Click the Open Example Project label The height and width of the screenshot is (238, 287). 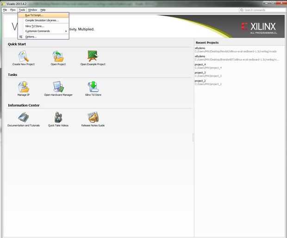(x=93, y=64)
